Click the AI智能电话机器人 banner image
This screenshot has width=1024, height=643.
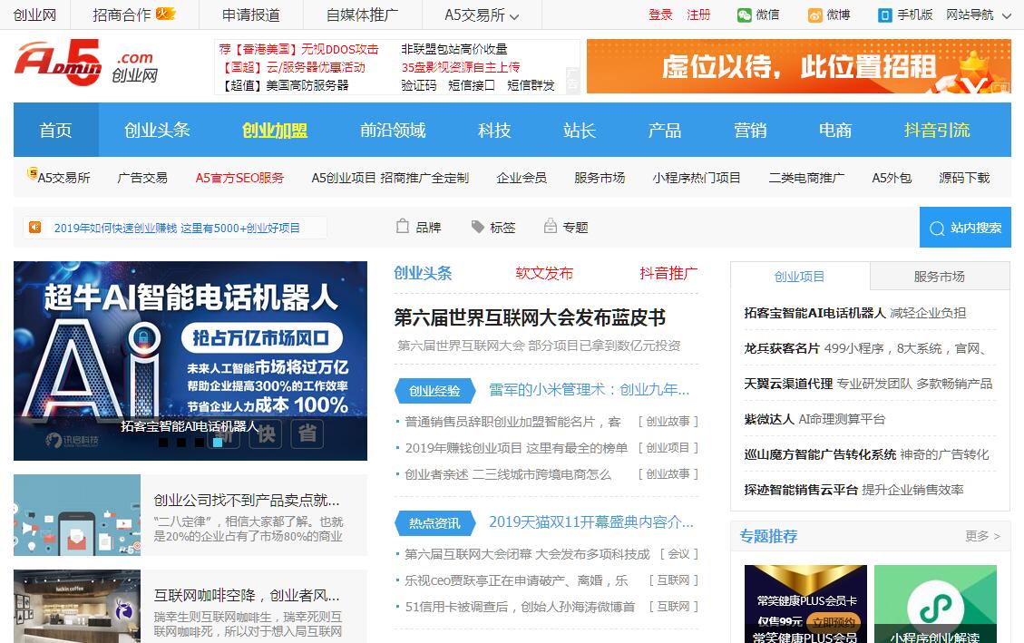190,345
